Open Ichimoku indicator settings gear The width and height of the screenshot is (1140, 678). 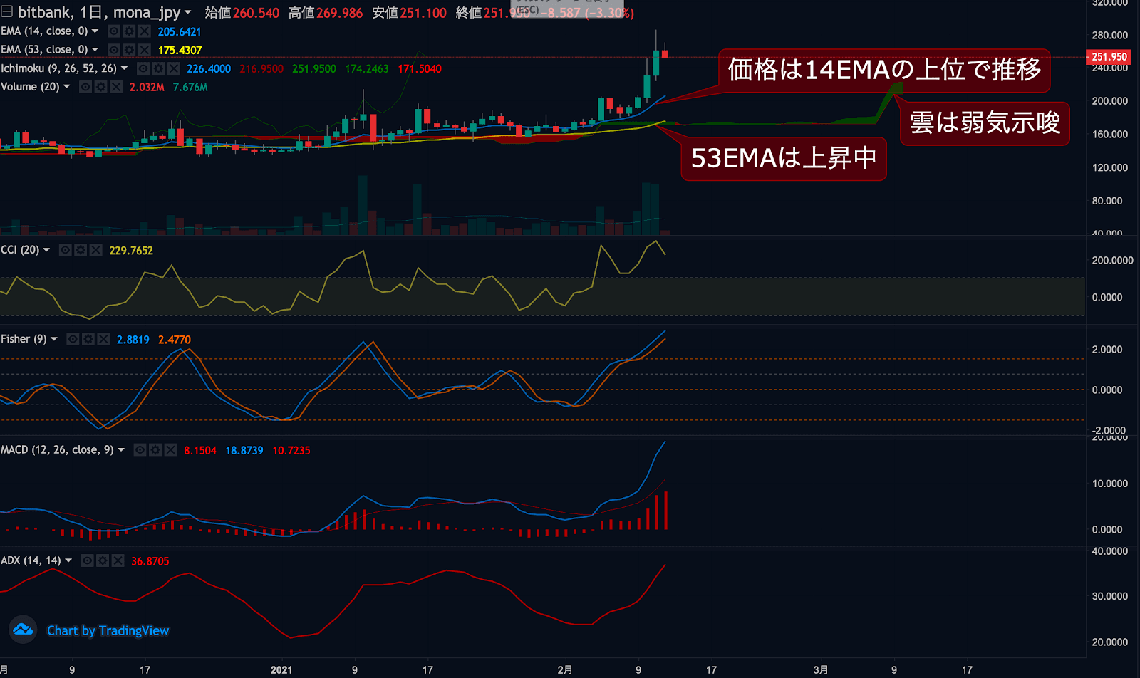[x=158, y=68]
